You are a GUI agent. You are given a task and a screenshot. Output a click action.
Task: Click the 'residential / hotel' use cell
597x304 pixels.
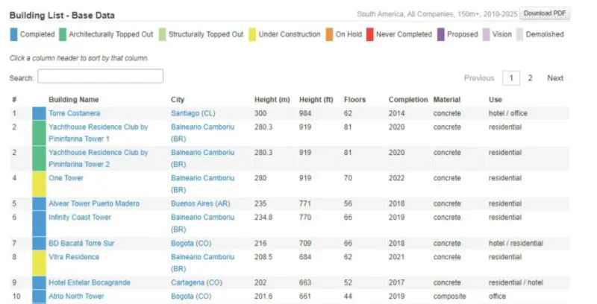516,282
